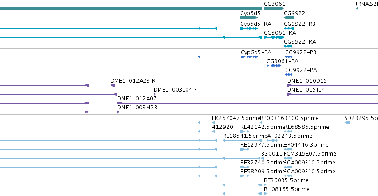Click the RH08165.5prime EST label
Screen dimensions: 378x196
pyautogui.click(x=286, y=189)
